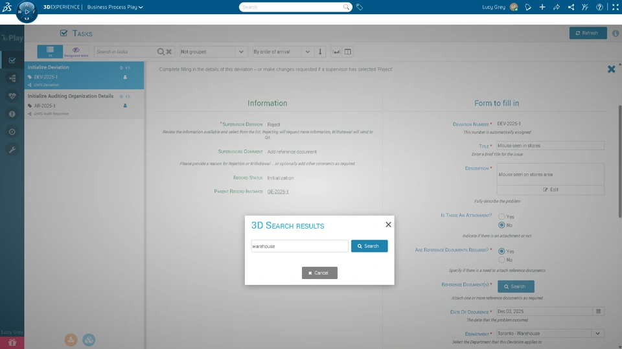Click the form vertical scrollbar

[619, 161]
